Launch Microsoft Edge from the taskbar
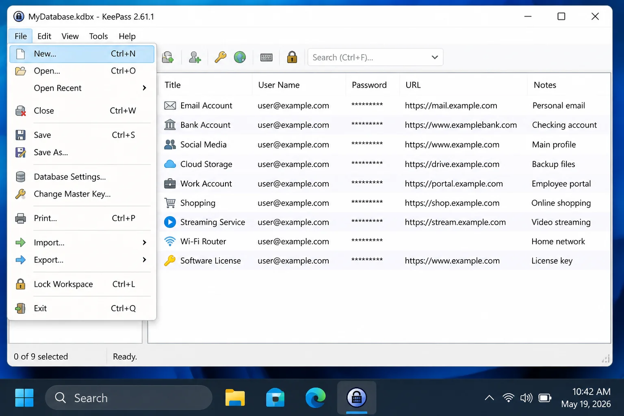This screenshot has height=416, width=624. (316, 398)
